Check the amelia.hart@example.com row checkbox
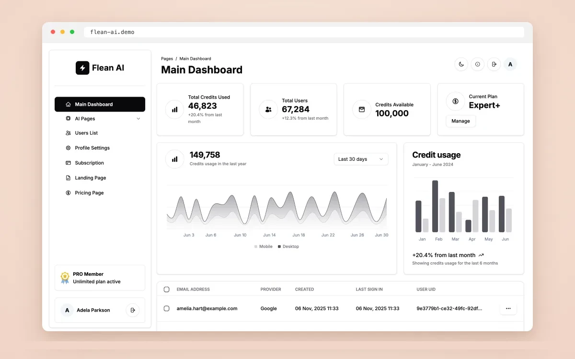This screenshot has height=359, width=575. 167,309
